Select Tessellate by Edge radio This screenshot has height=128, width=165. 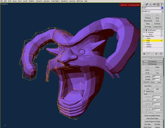pos(146,106)
